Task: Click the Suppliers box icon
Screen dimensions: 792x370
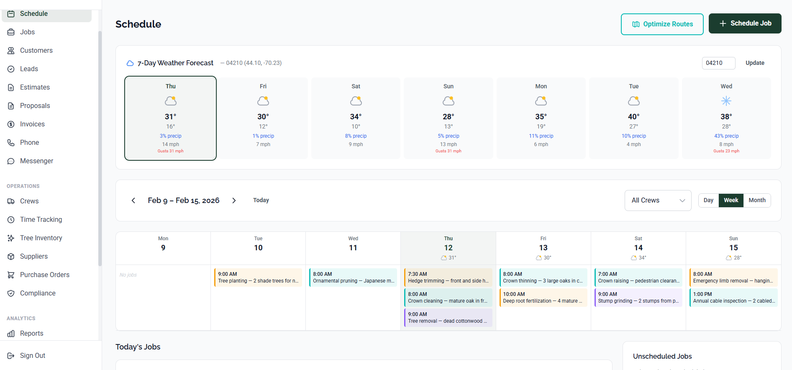Action: pos(11,257)
